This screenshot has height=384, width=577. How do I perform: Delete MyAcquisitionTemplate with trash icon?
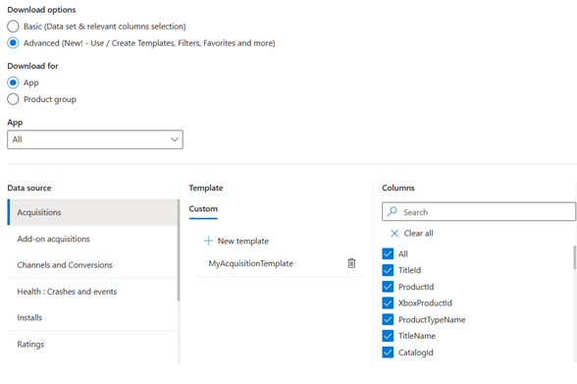(351, 263)
